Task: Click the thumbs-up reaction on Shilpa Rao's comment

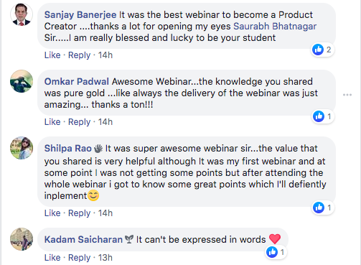Action: pyautogui.click(x=319, y=208)
